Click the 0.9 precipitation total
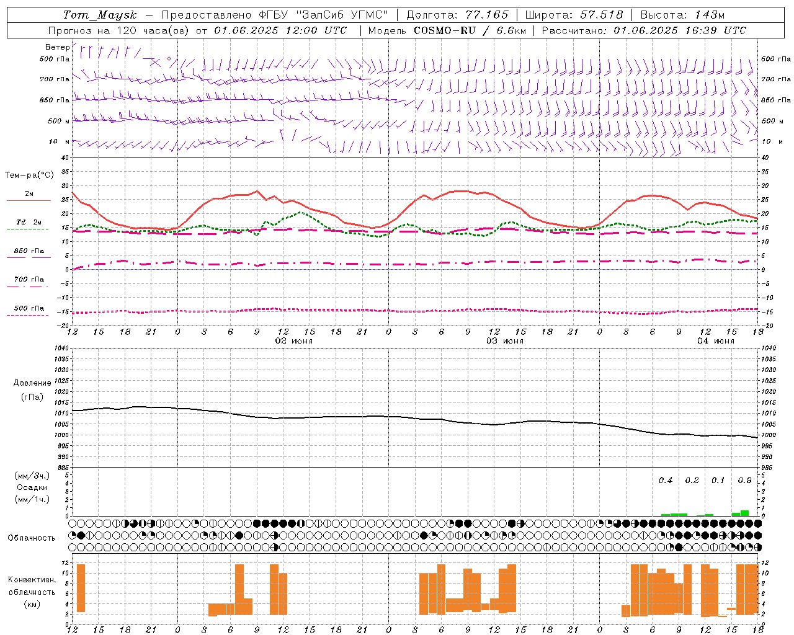The width and height of the screenshot is (794, 635). [744, 481]
